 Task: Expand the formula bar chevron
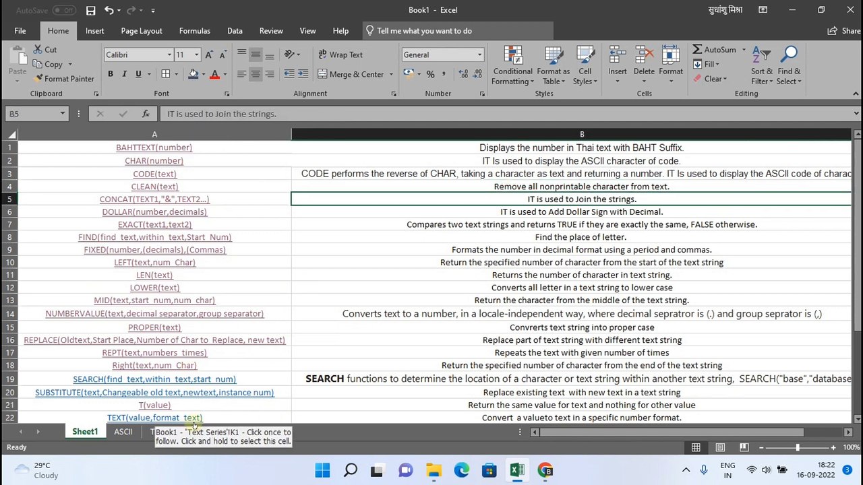point(856,114)
